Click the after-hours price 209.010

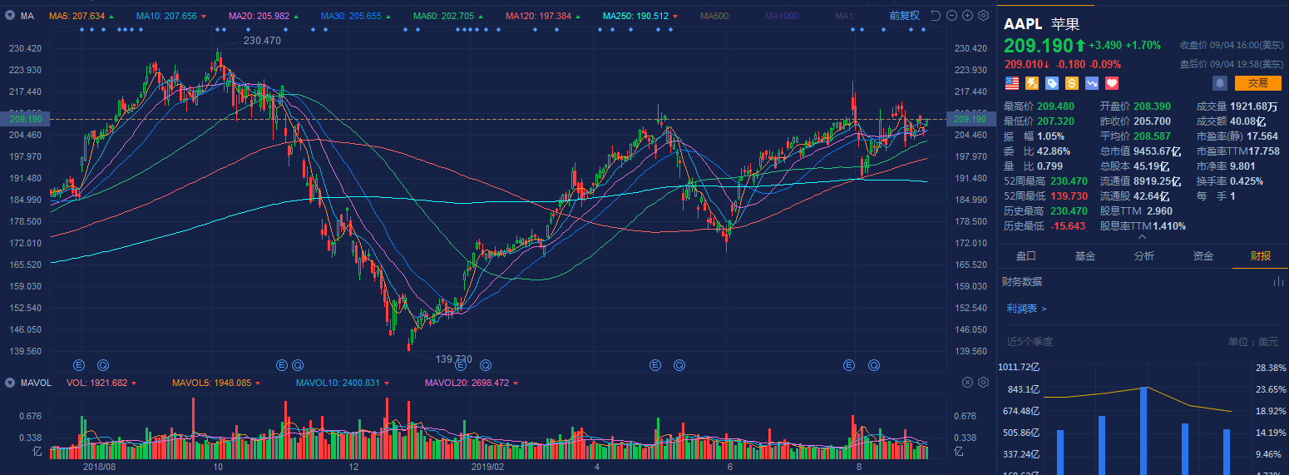tap(1025, 64)
